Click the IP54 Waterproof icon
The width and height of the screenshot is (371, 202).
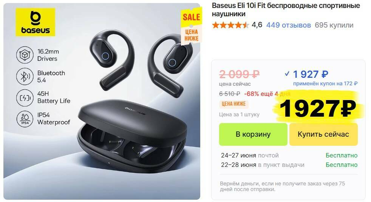pyautogui.click(x=25, y=119)
